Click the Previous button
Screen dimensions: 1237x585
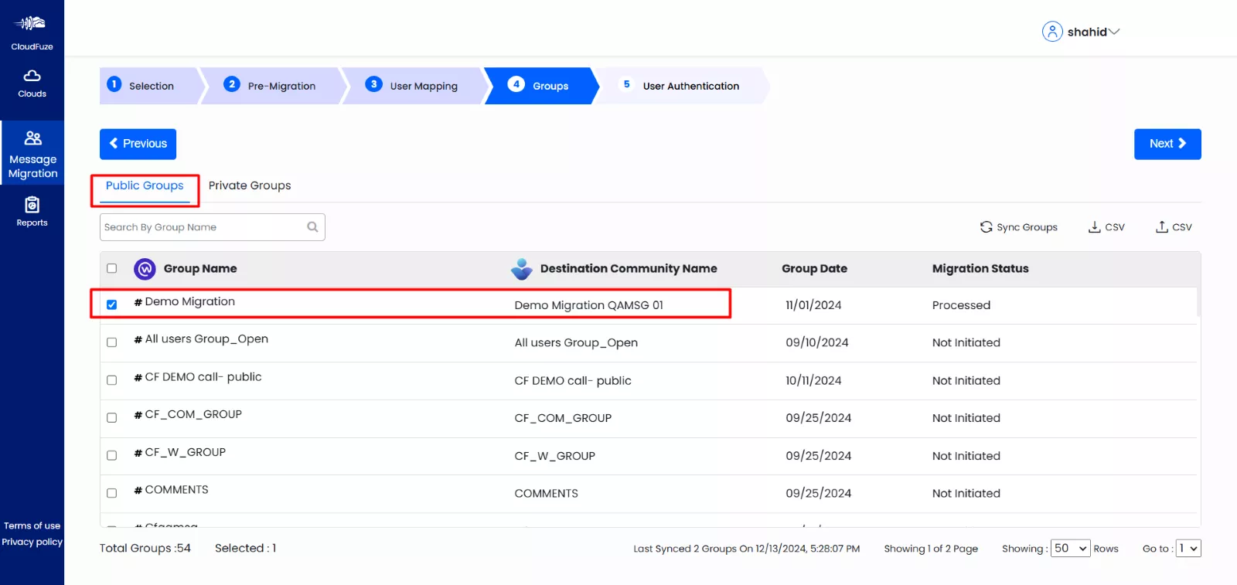[x=138, y=144]
